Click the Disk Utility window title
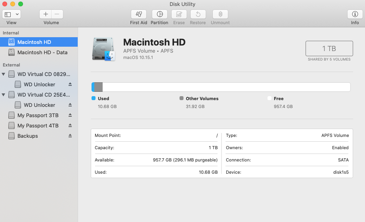 (182, 4)
